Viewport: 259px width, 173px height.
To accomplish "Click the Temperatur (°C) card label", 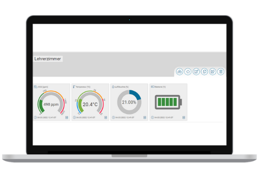I will pyautogui.click(x=83, y=87).
